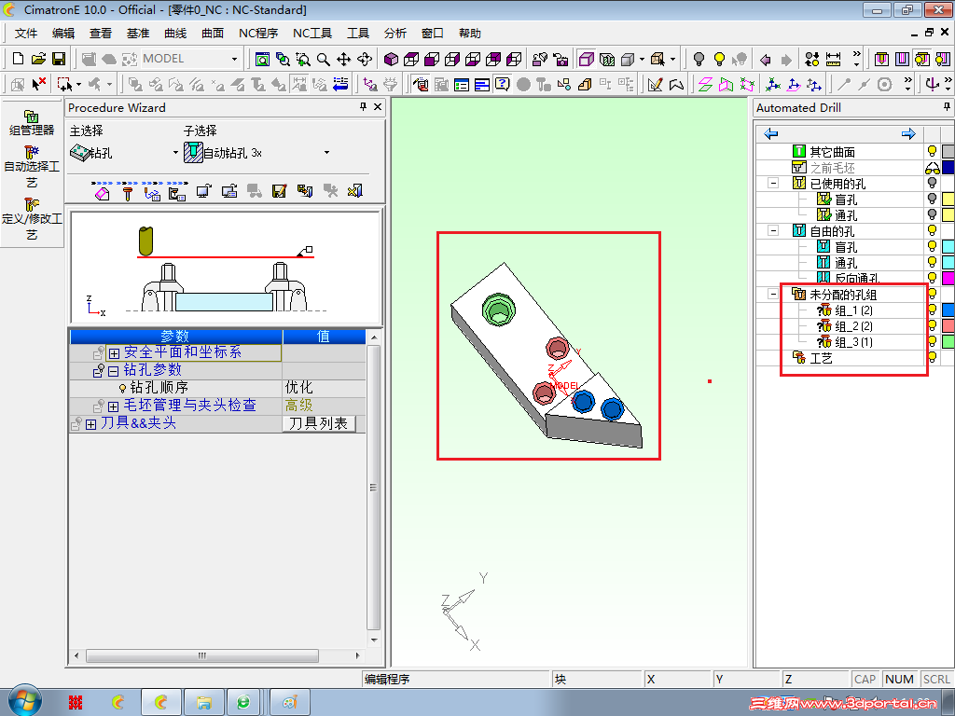Expand 刀具&&夹头 parameter group
955x716 pixels.
(90, 424)
